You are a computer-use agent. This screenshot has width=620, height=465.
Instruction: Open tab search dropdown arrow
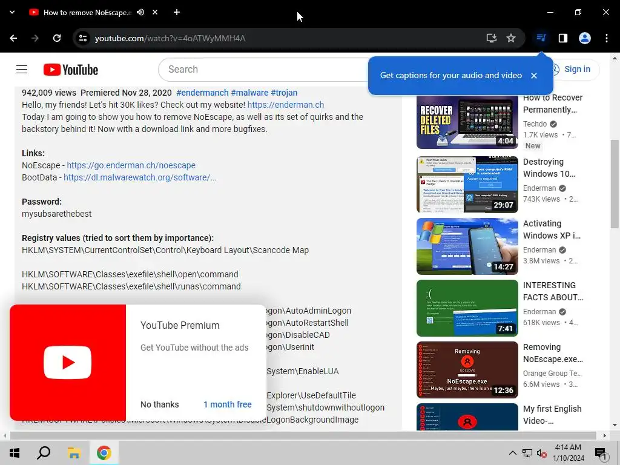click(12, 12)
